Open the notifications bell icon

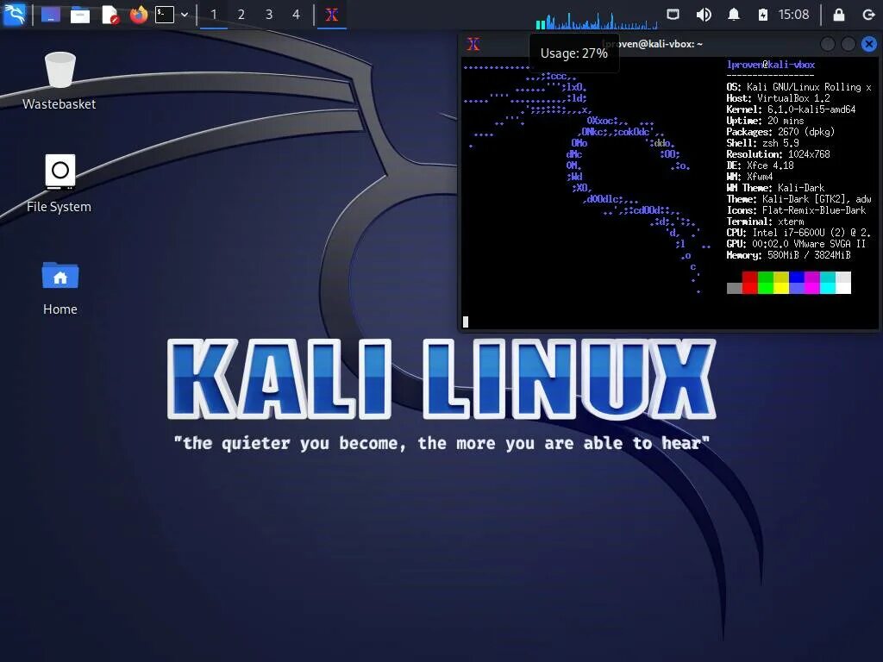[x=733, y=15]
